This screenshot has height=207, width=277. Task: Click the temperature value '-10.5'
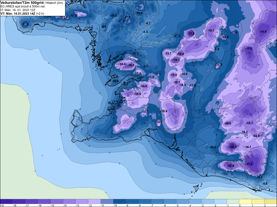[x=139, y=13]
